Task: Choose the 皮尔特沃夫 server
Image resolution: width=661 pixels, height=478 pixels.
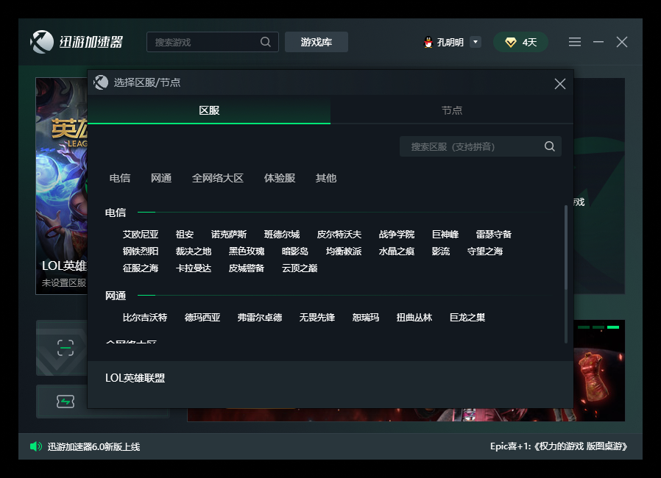Action: [x=339, y=234]
